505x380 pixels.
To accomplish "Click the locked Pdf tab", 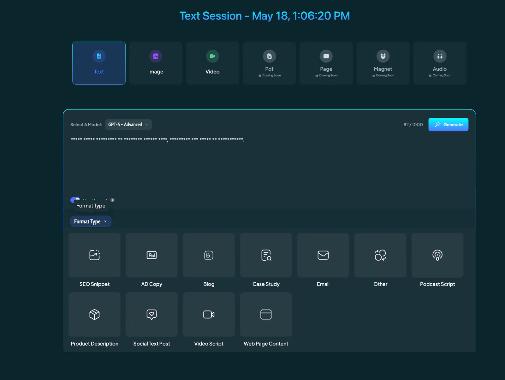I will pos(269,63).
